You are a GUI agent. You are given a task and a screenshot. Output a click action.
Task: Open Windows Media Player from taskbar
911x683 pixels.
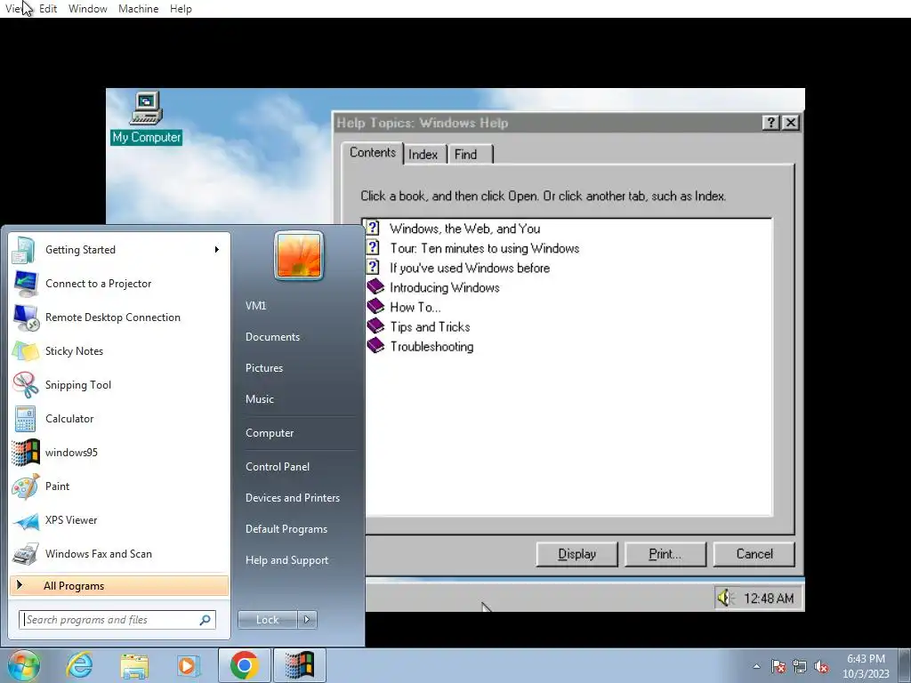[x=187, y=665]
